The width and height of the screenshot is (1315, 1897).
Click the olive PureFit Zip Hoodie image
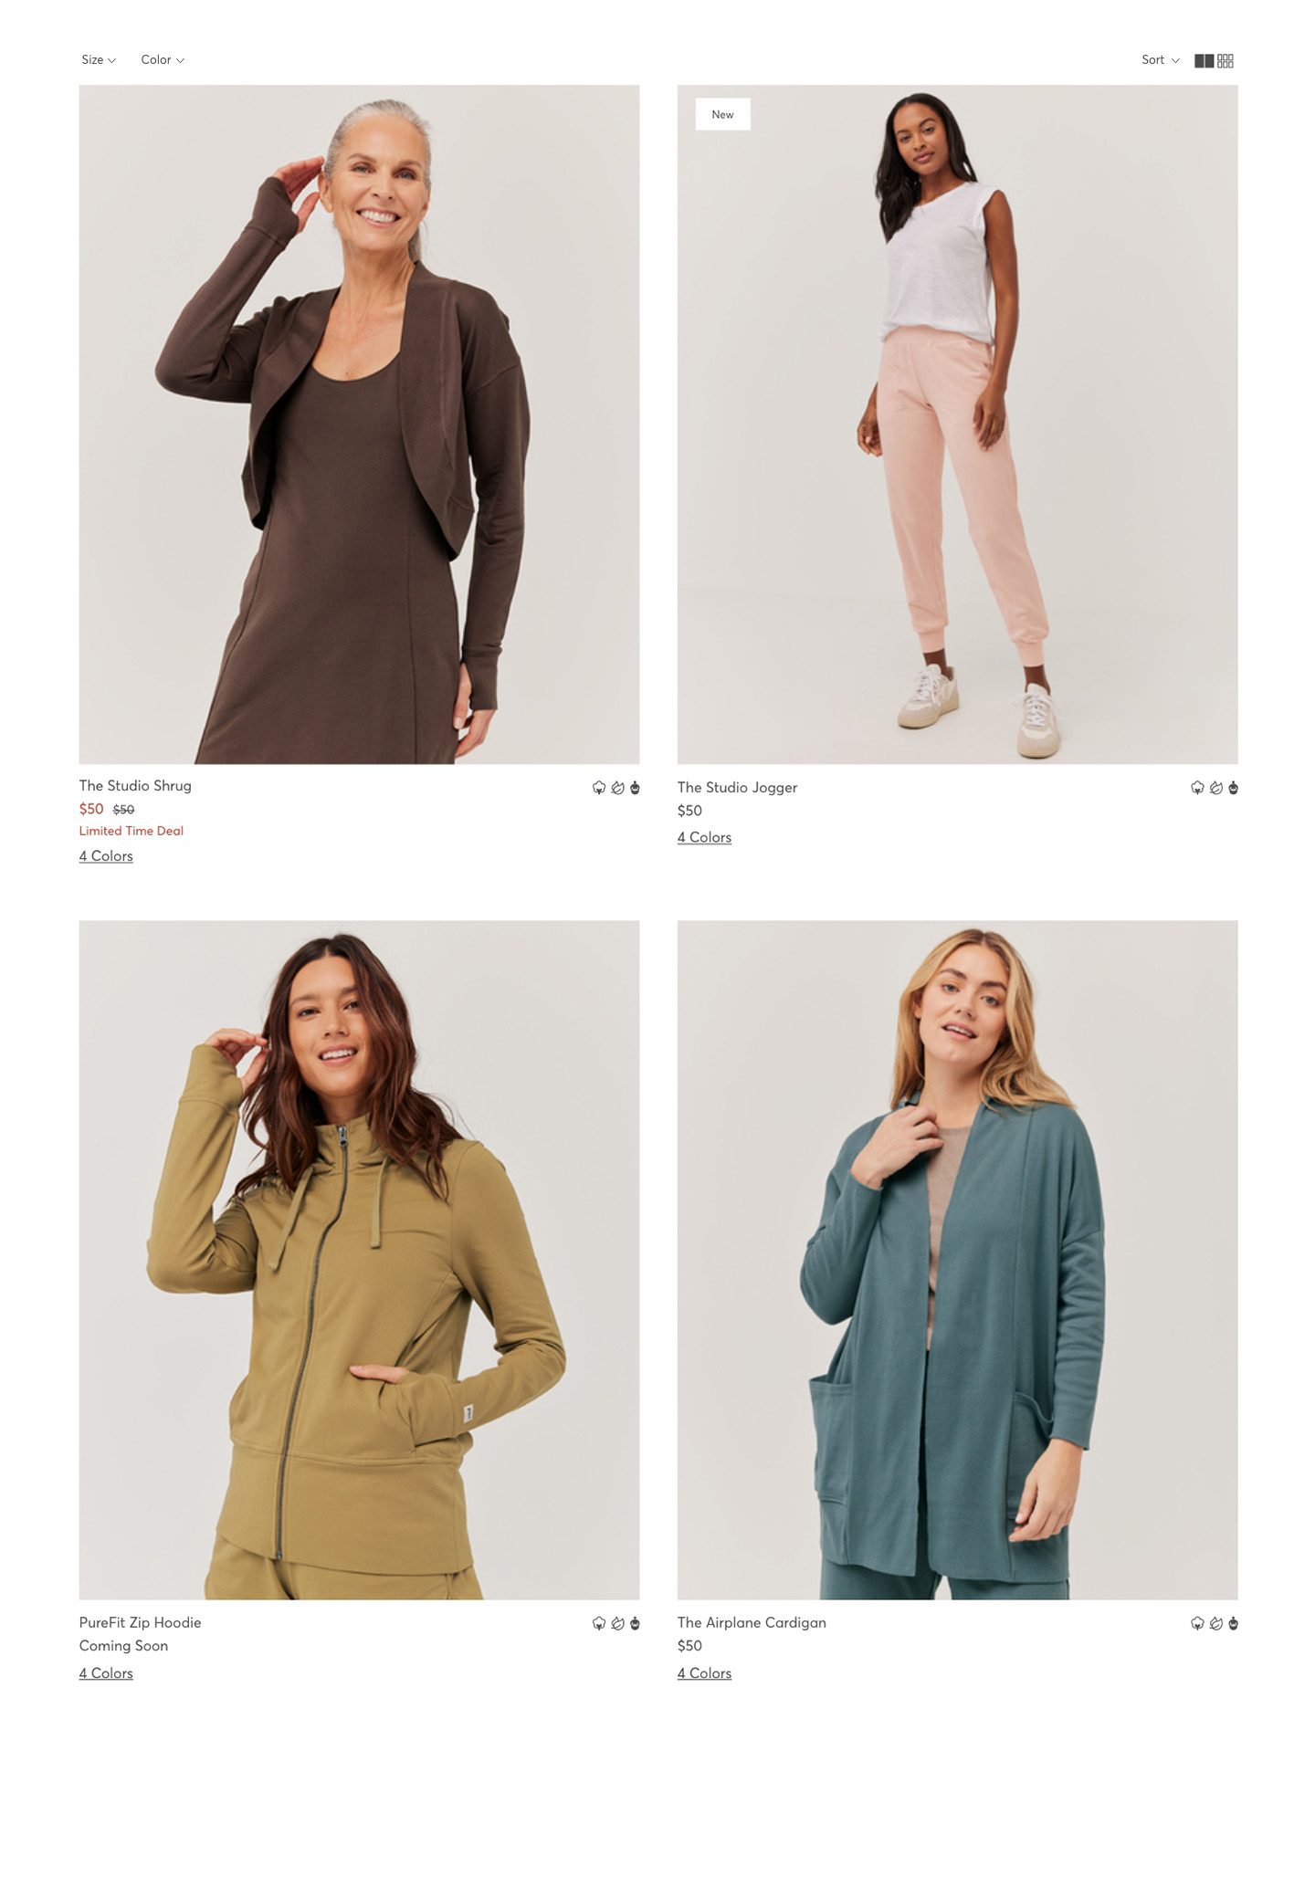tap(359, 1260)
